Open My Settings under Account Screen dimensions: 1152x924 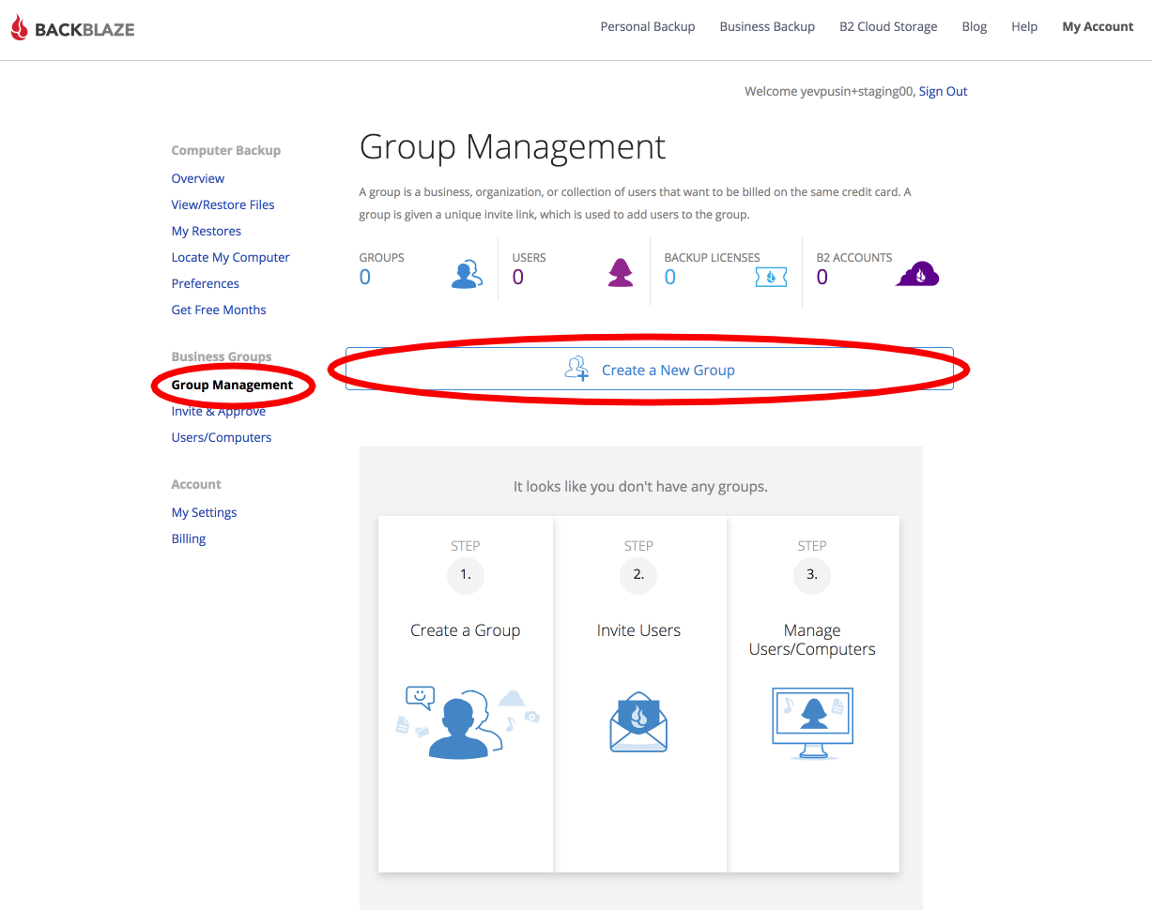coord(204,512)
